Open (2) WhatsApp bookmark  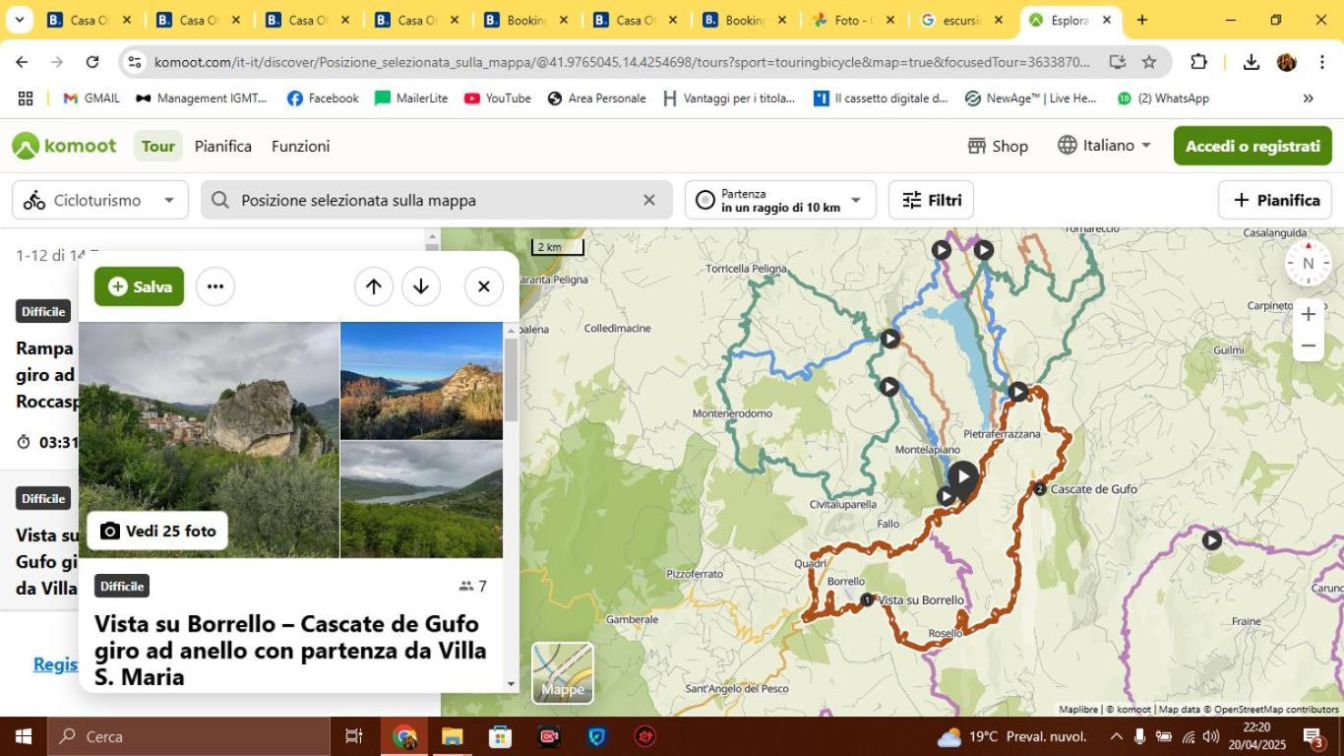(1163, 98)
